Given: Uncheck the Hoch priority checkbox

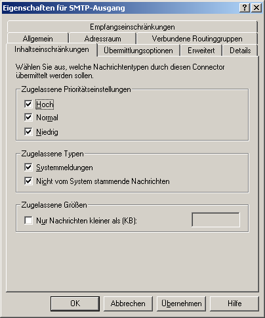Looking at the screenshot, I should pyautogui.click(x=28, y=104).
